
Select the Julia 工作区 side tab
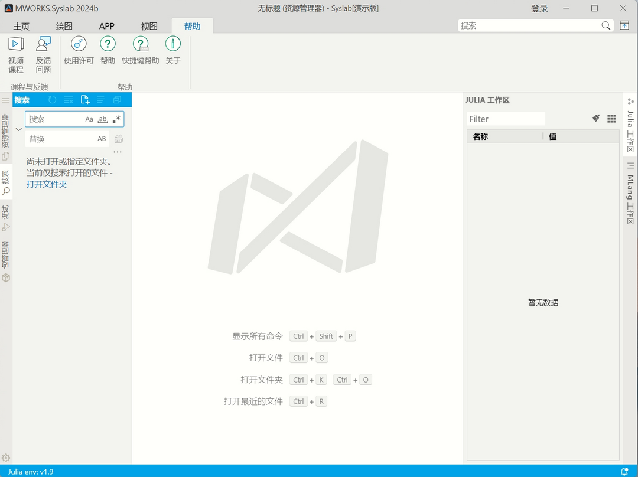630,125
